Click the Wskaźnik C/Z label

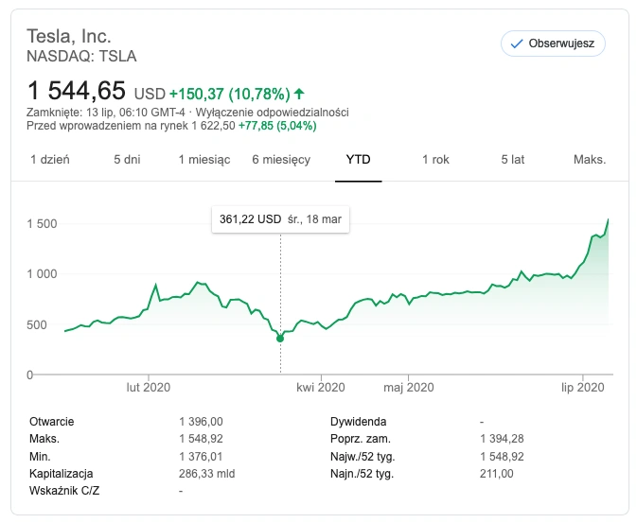click(x=64, y=491)
